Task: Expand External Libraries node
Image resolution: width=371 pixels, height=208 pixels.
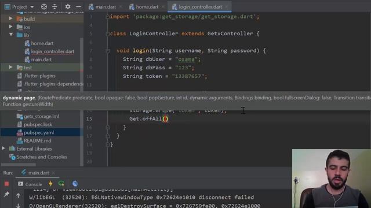Action: 3,148
